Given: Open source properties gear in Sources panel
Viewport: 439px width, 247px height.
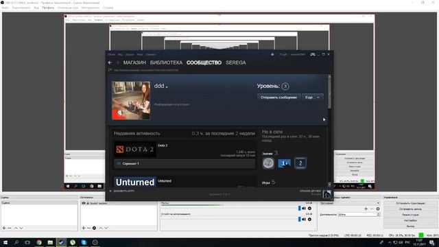Looking at the screenshot, I should coord(95,228).
